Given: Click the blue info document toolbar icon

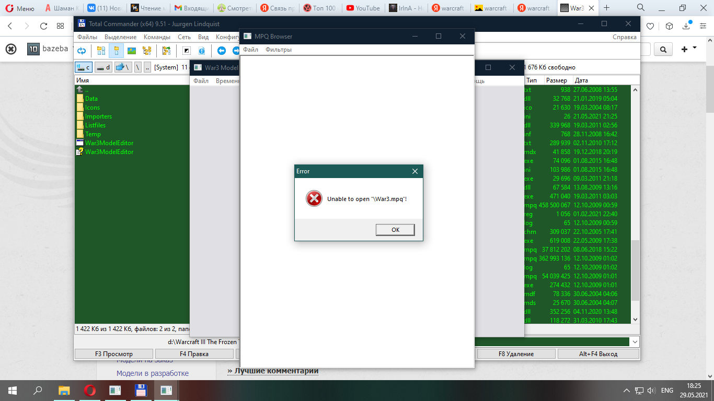Looking at the screenshot, I should pyautogui.click(x=202, y=51).
